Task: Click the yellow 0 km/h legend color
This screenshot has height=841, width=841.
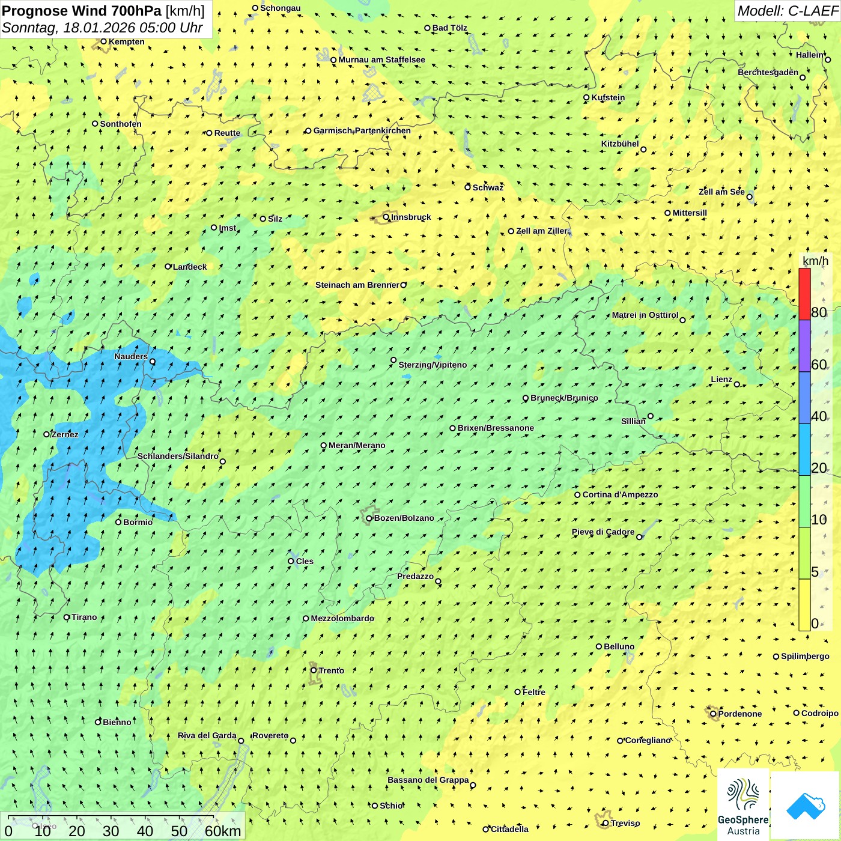Action: point(804,605)
